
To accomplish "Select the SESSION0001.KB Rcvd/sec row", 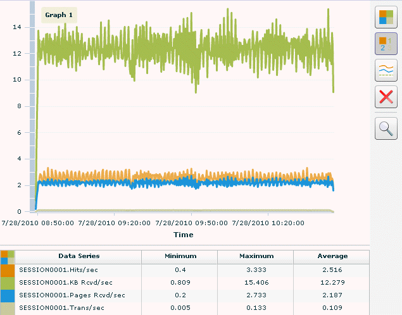I will 185,283.
